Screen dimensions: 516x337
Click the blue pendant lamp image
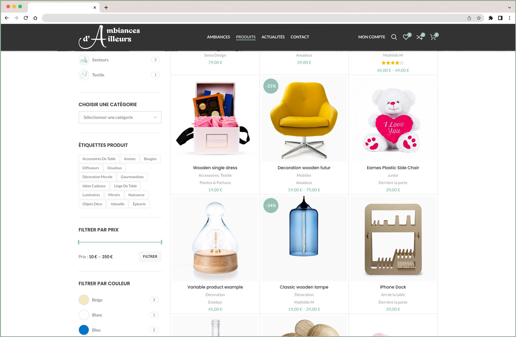(x=304, y=239)
